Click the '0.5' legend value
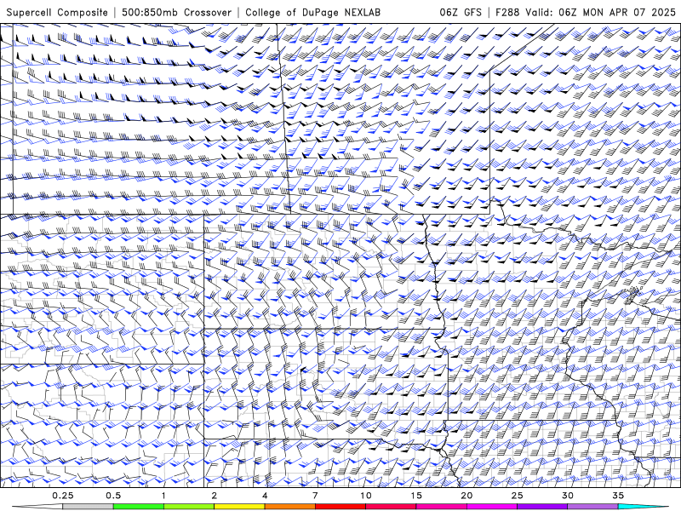Screen dimensions: 681x511 pos(113,496)
